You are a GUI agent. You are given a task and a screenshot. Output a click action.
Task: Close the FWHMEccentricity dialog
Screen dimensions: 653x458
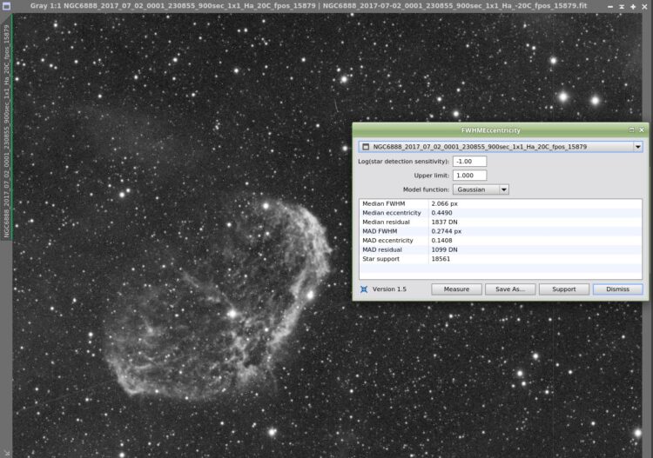click(x=642, y=130)
